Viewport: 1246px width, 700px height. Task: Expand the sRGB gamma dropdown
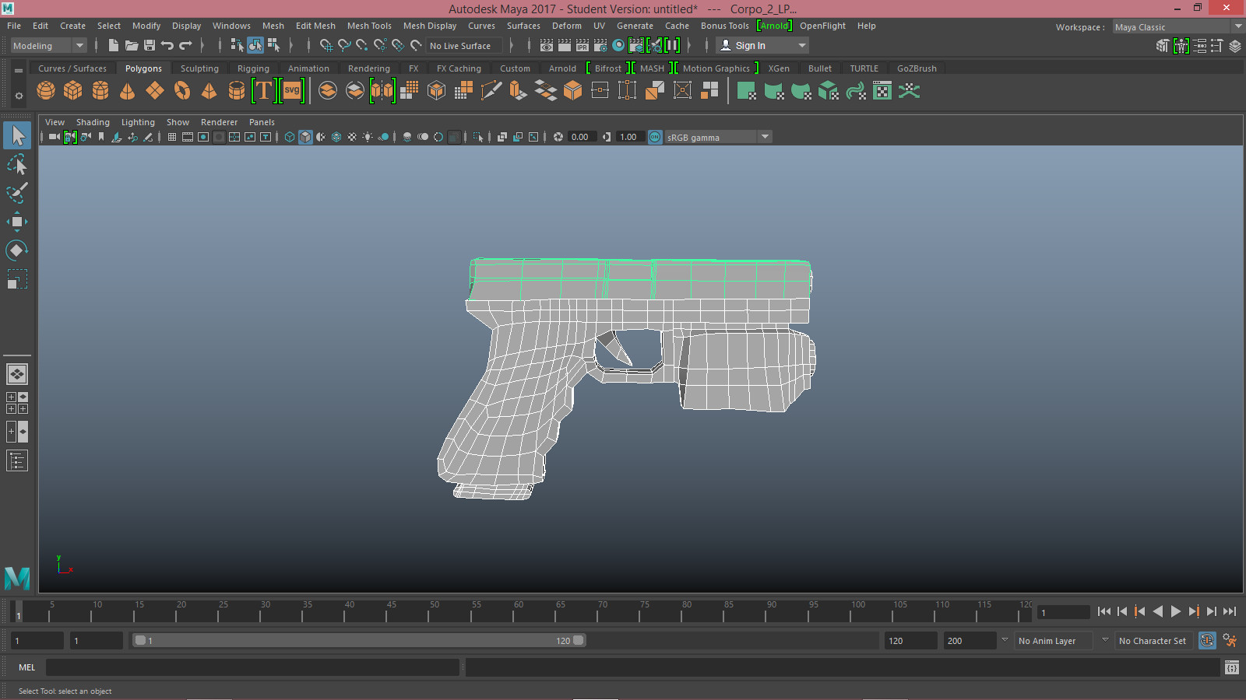(x=765, y=137)
